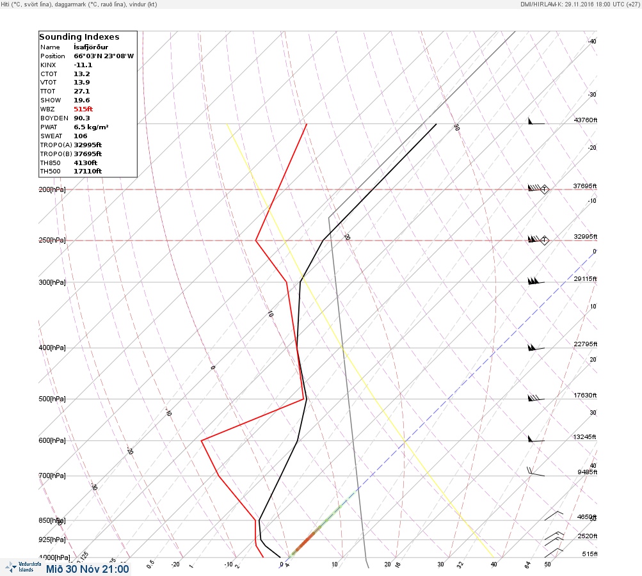Click the 250[hPa] pressure label

pyautogui.click(x=52, y=240)
